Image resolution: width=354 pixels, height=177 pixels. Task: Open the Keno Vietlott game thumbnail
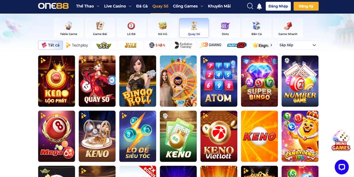coord(219,136)
